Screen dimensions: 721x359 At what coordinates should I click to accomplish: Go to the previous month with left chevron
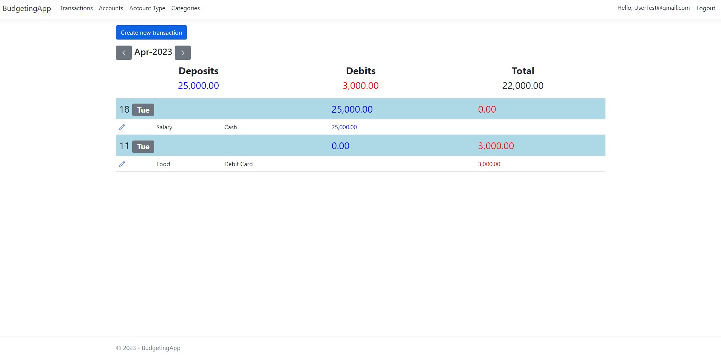coord(124,52)
